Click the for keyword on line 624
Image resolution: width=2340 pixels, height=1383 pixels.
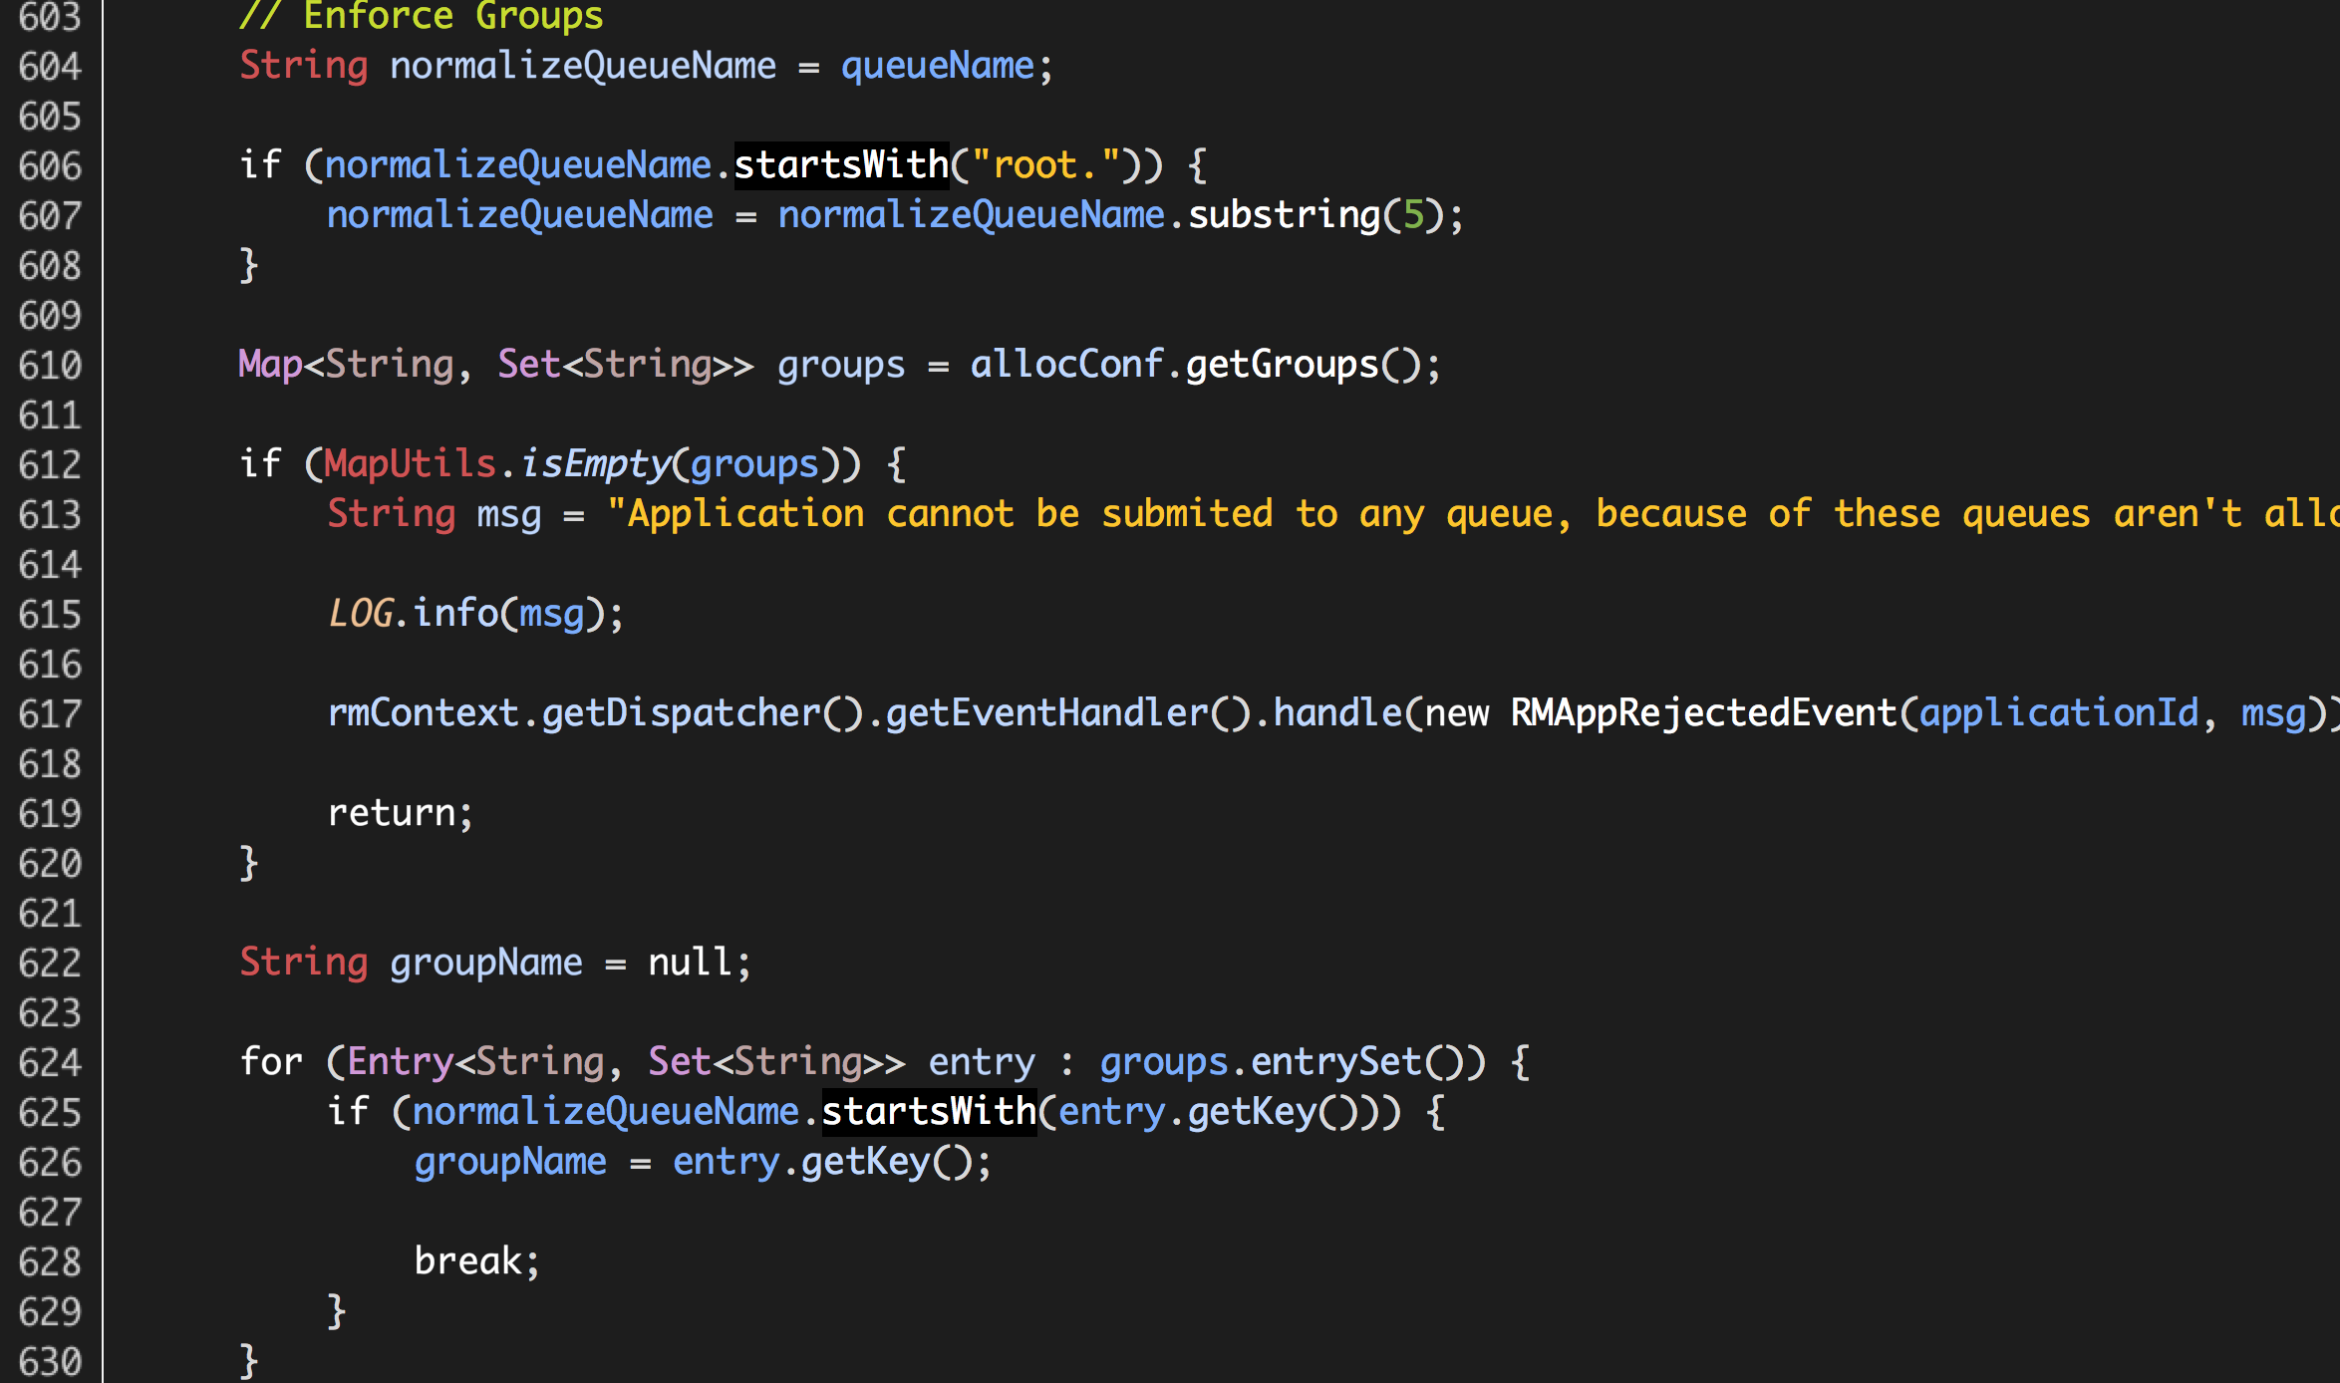click(270, 1062)
